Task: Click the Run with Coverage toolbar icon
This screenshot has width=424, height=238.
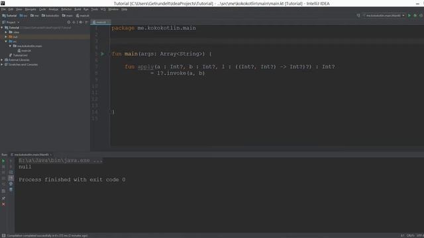Action: pos(421,16)
